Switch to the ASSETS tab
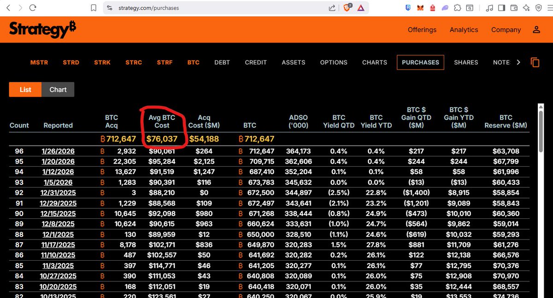This screenshot has height=298, width=553. pyautogui.click(x=294, y=62)
